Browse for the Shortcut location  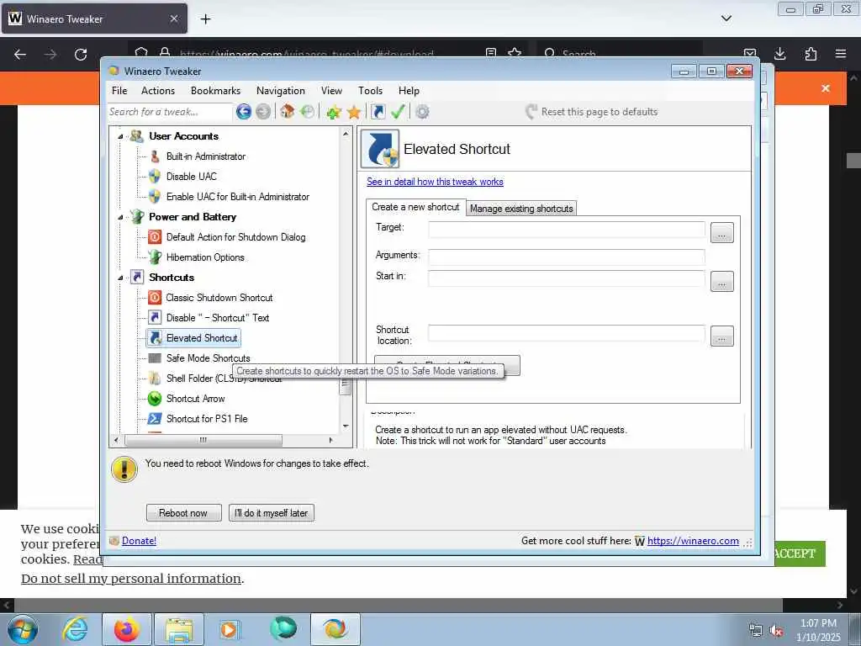click(x=721, y=336)
